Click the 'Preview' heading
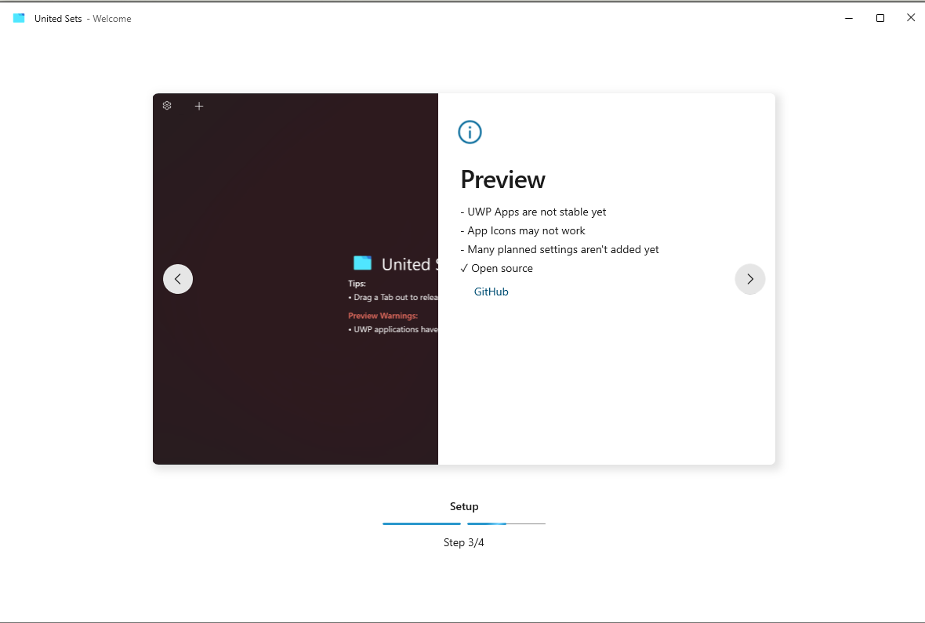The image size is (925, 623). click(502, 179)
